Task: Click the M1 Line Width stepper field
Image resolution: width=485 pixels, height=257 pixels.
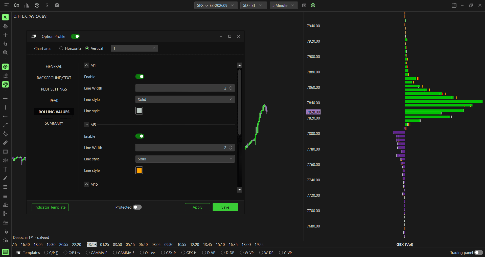Action: coord(185,88)
